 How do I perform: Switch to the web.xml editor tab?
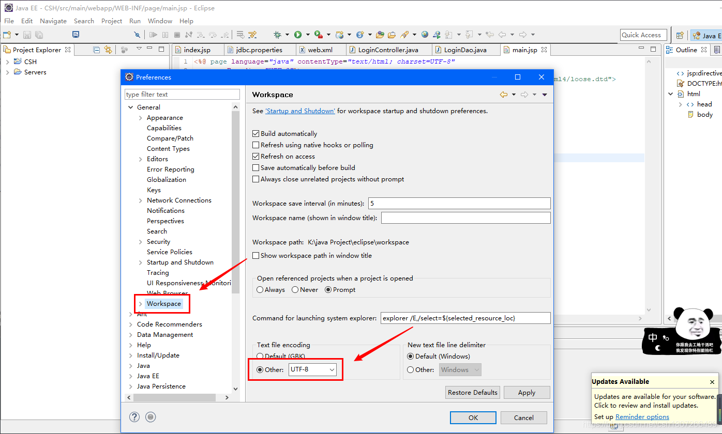click(x=320, y=50)
